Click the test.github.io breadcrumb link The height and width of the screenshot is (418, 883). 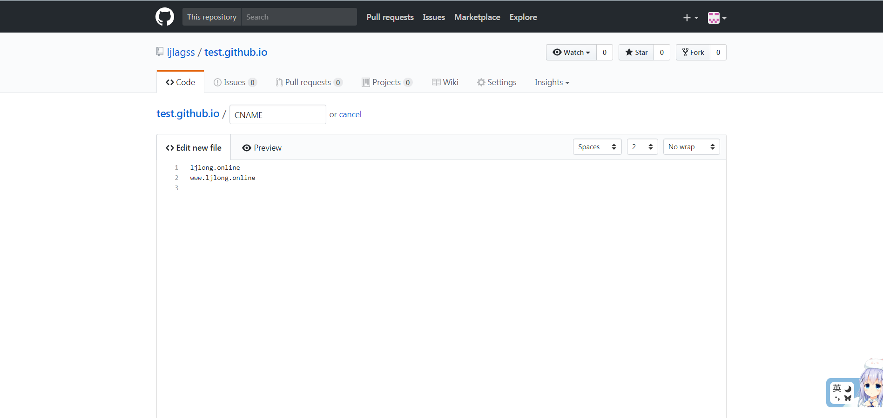click(188, 113)
